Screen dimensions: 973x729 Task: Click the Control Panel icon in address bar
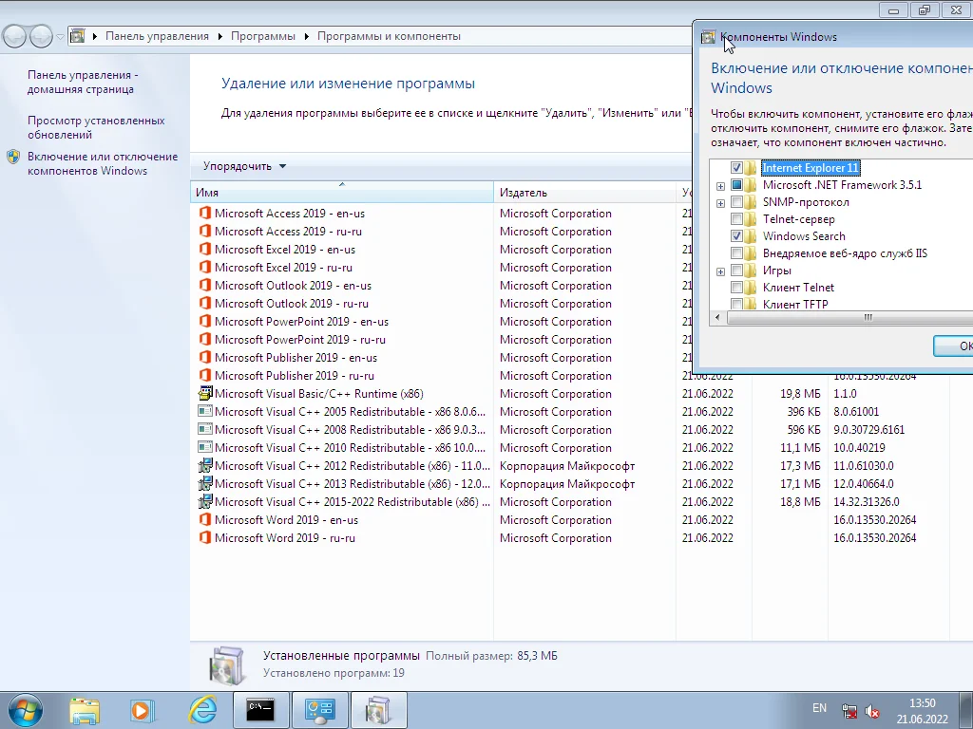tap(78, 36)
